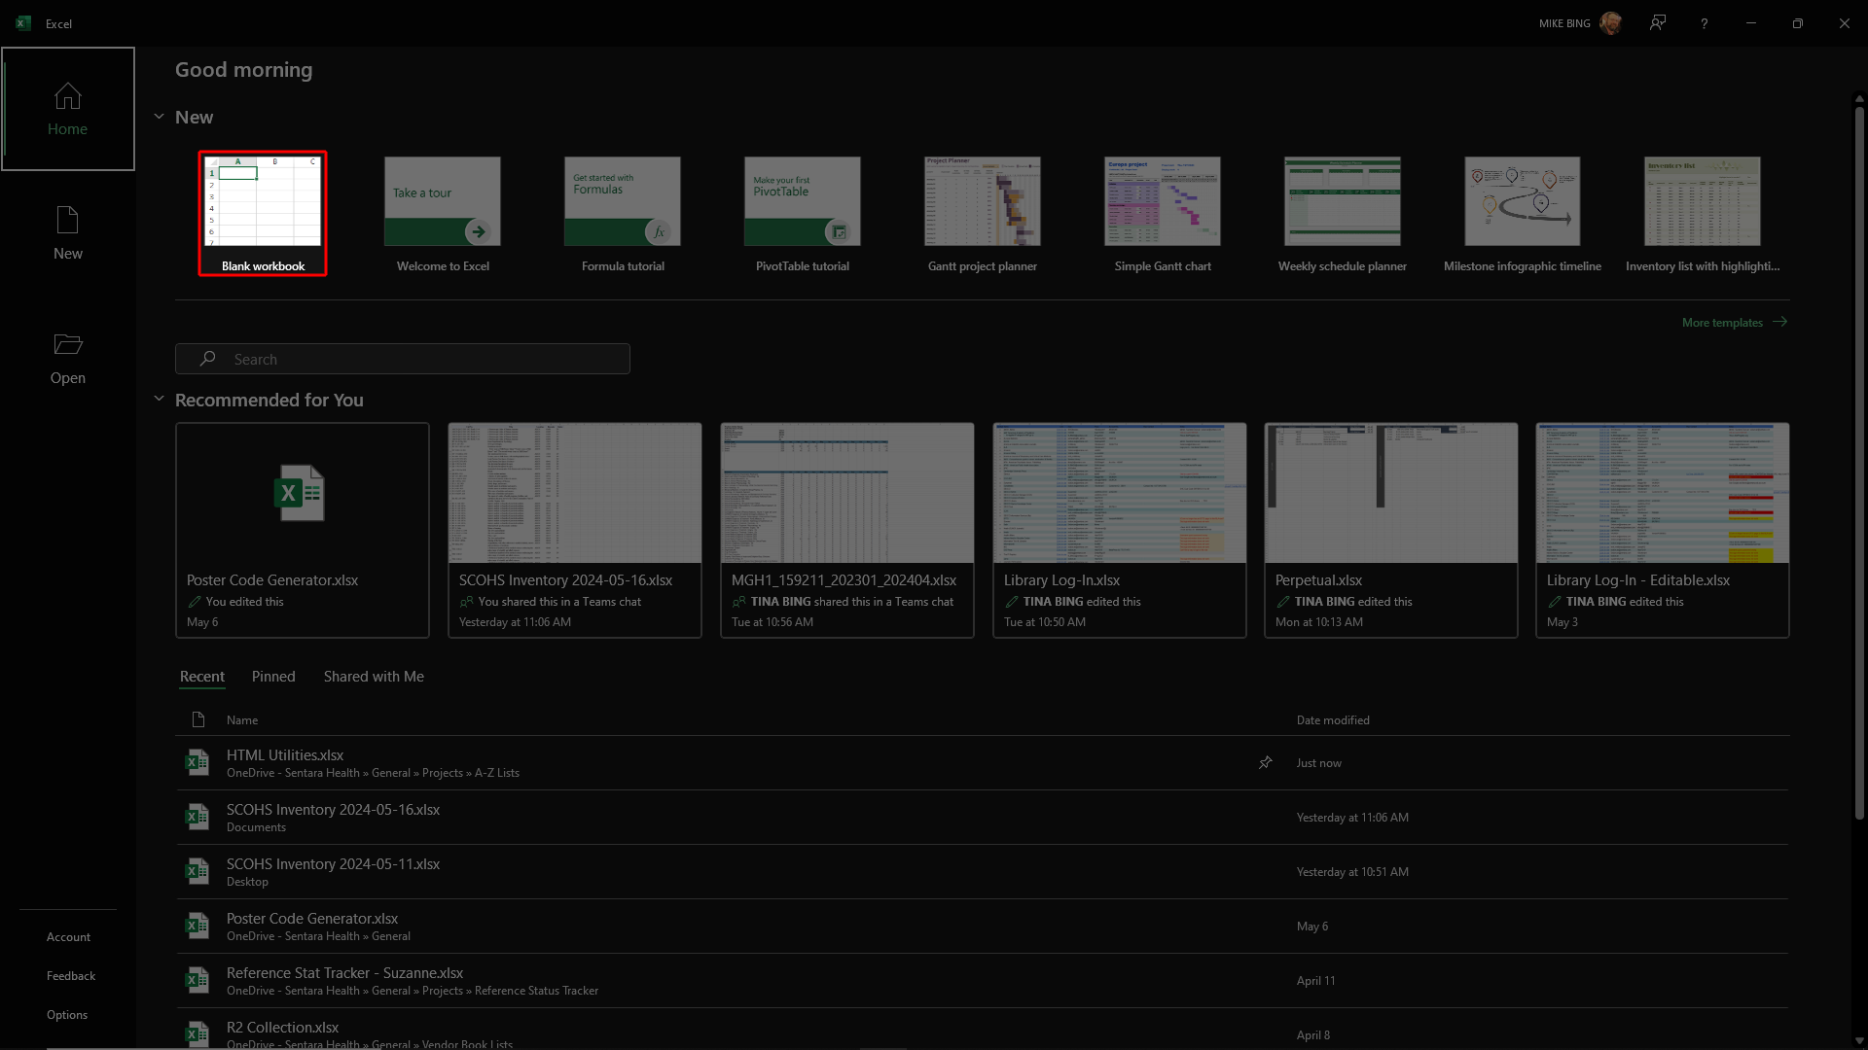
Task: Choose the Inventory list with highlighting template
Action: (x=1703, y=214)
